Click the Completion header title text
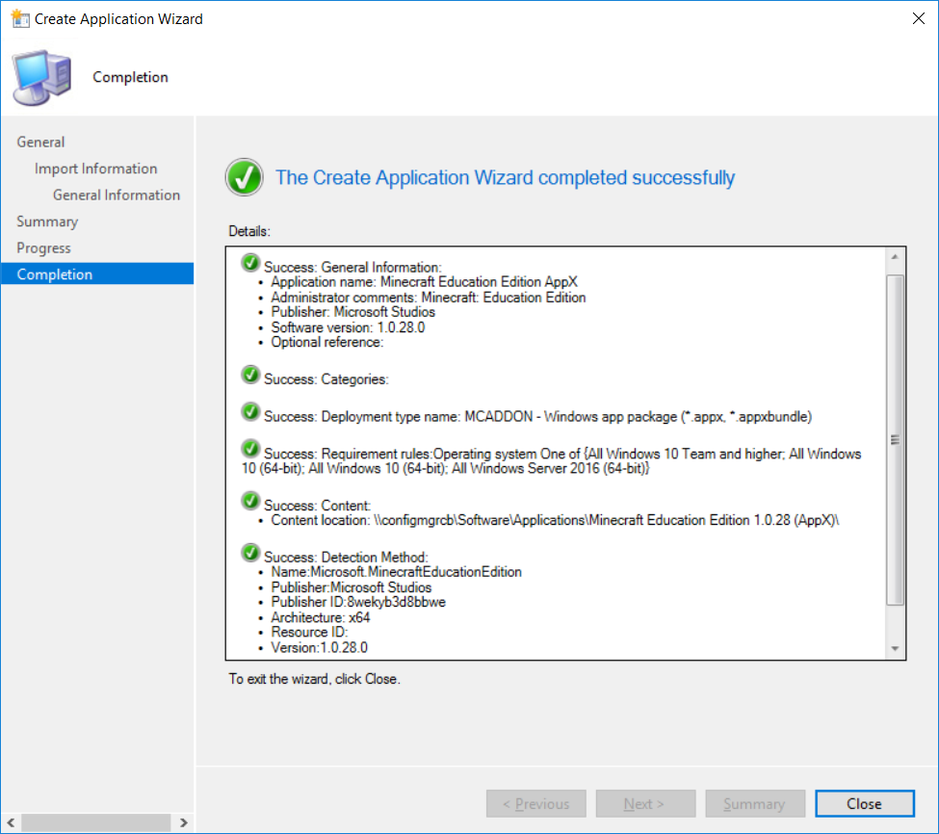The image size is (939, 834). [130, 77]
